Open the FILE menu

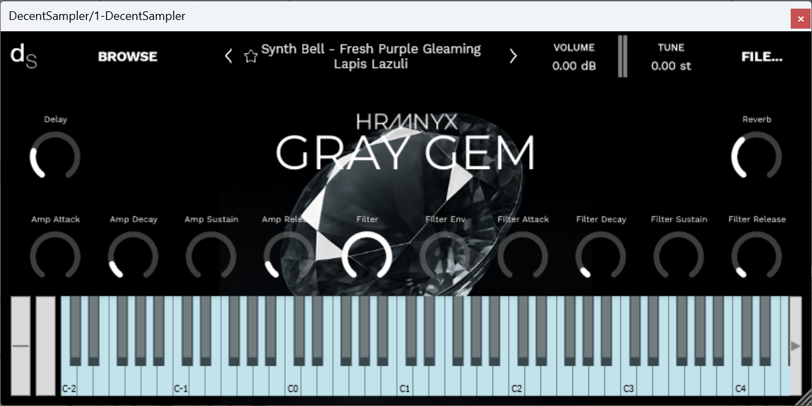pos(761,57)
